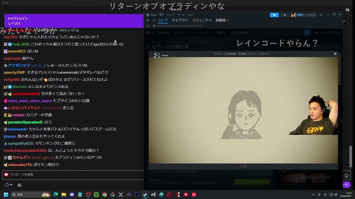
Task: Click Steam icon in the taskbar
Action: (x=145, y=195)
